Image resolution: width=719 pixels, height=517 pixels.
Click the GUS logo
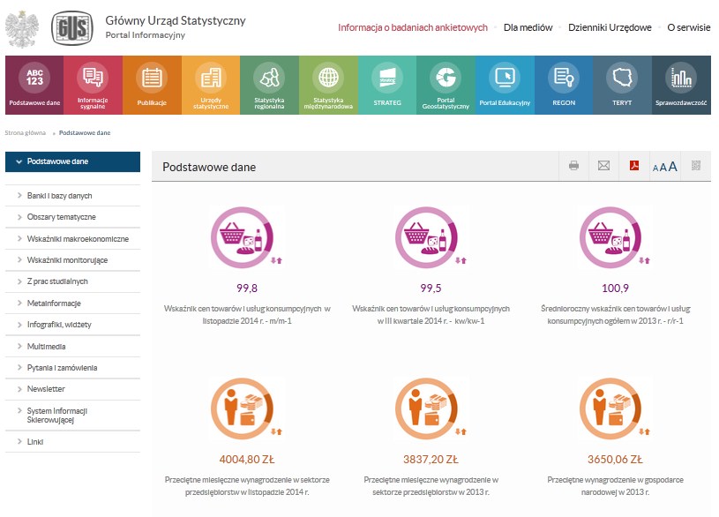tap(71, 29)
